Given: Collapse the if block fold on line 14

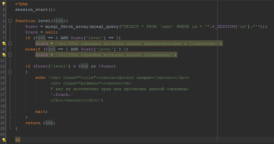Looking at the screenshot, I should click(10, 72).
